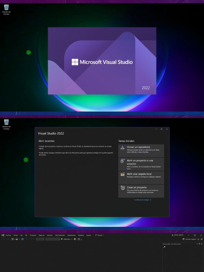This screenshot has width=204, height=272.
Task: Expand the undo history dropdown arrow
Action: [x=29, y=239]
